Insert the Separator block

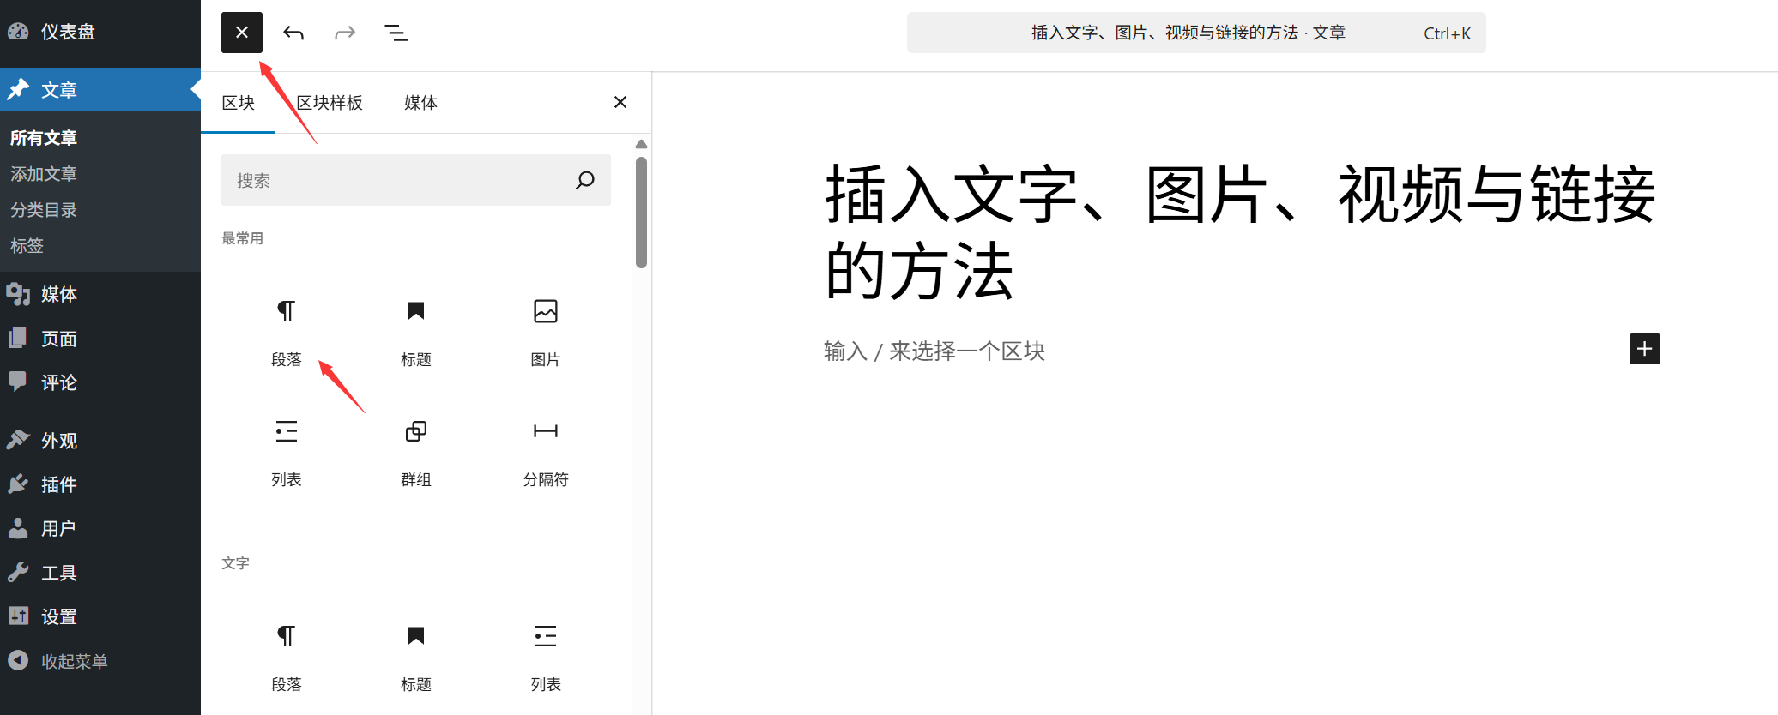[546, 454]
